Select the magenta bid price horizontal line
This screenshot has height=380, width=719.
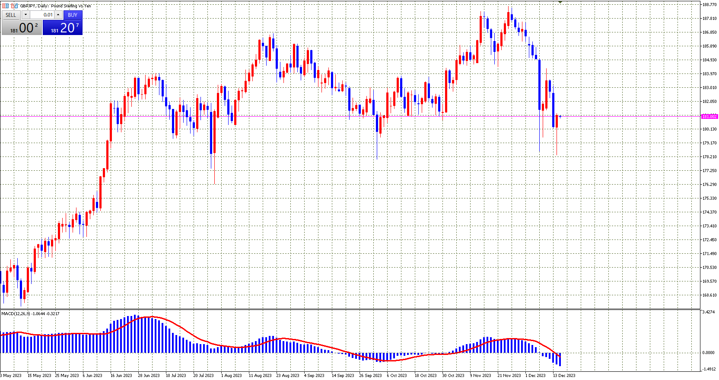point(346,116)
